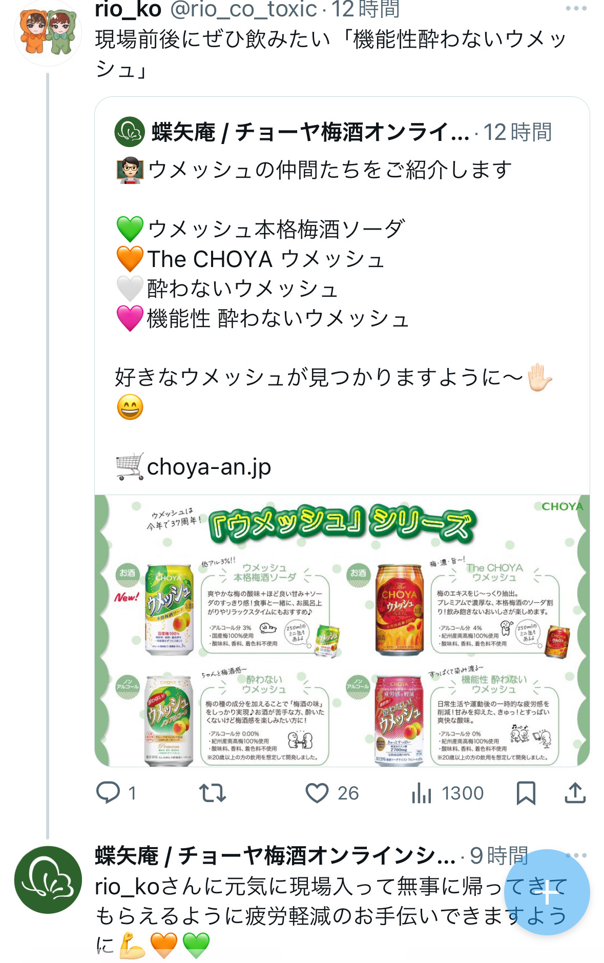Open the quoted tweet text about ウメッシュの仲間たち
The width and height of the screenshot is (604, 963).
(x=330, y=170)
